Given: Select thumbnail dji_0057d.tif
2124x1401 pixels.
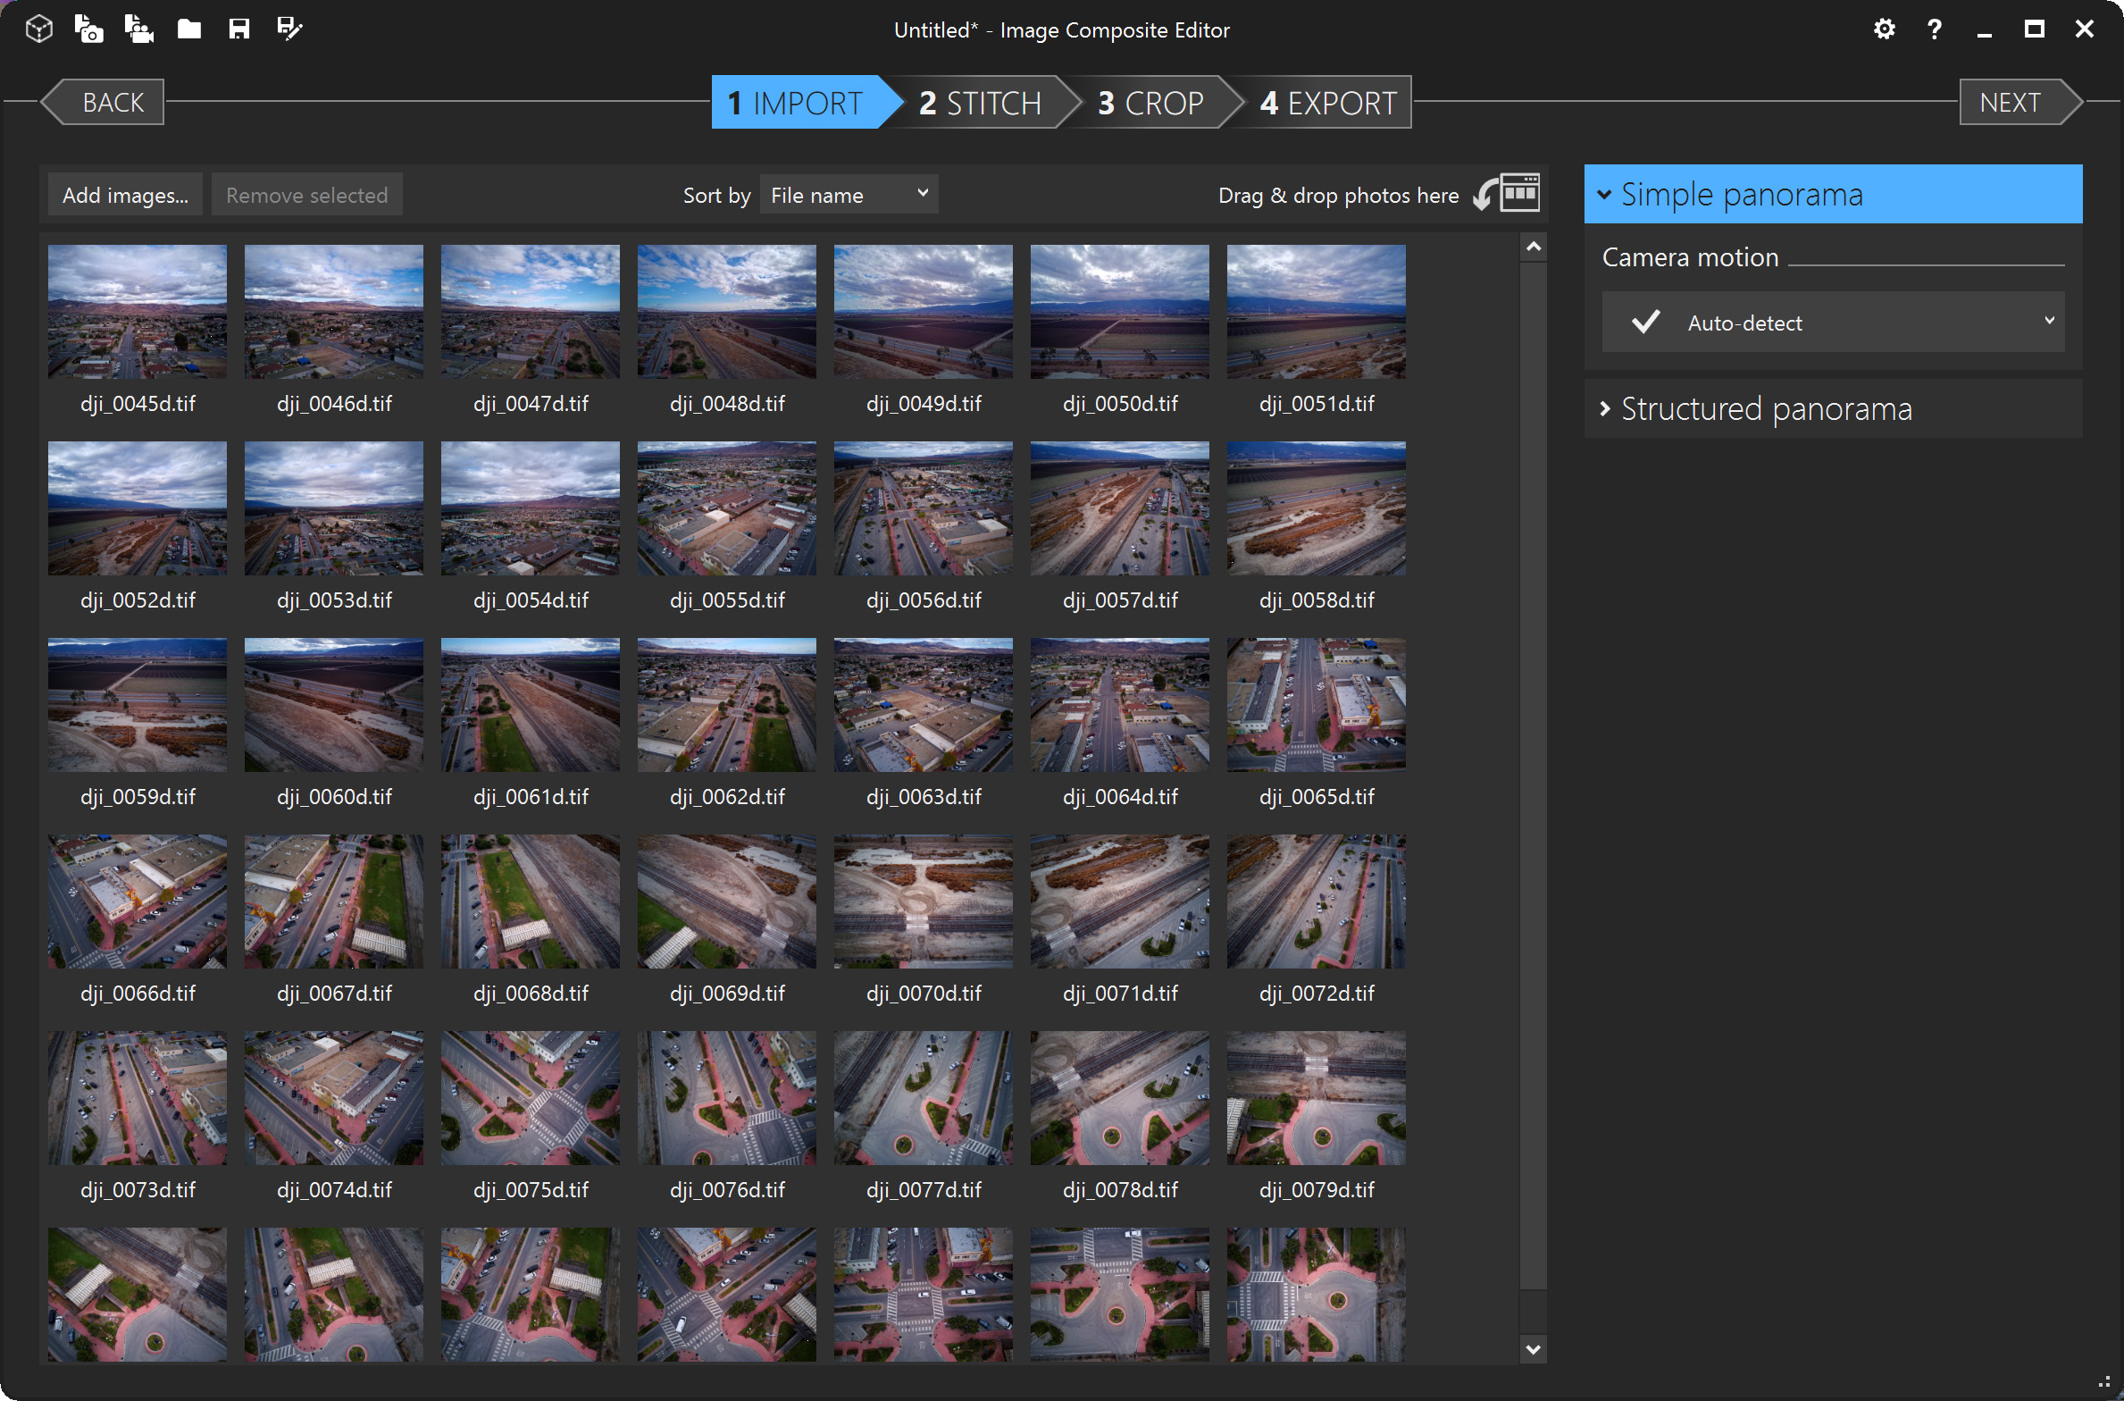Looking at the screenshot, I should pos(1120,508).
